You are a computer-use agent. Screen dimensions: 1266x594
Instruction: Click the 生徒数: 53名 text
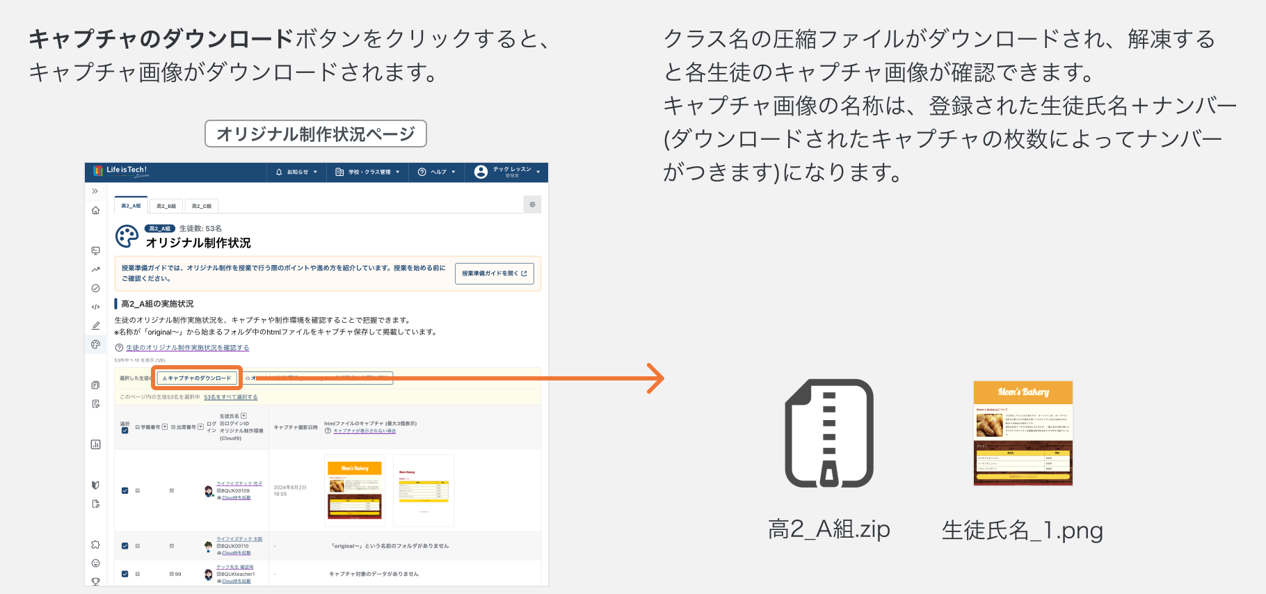point(200,229)
